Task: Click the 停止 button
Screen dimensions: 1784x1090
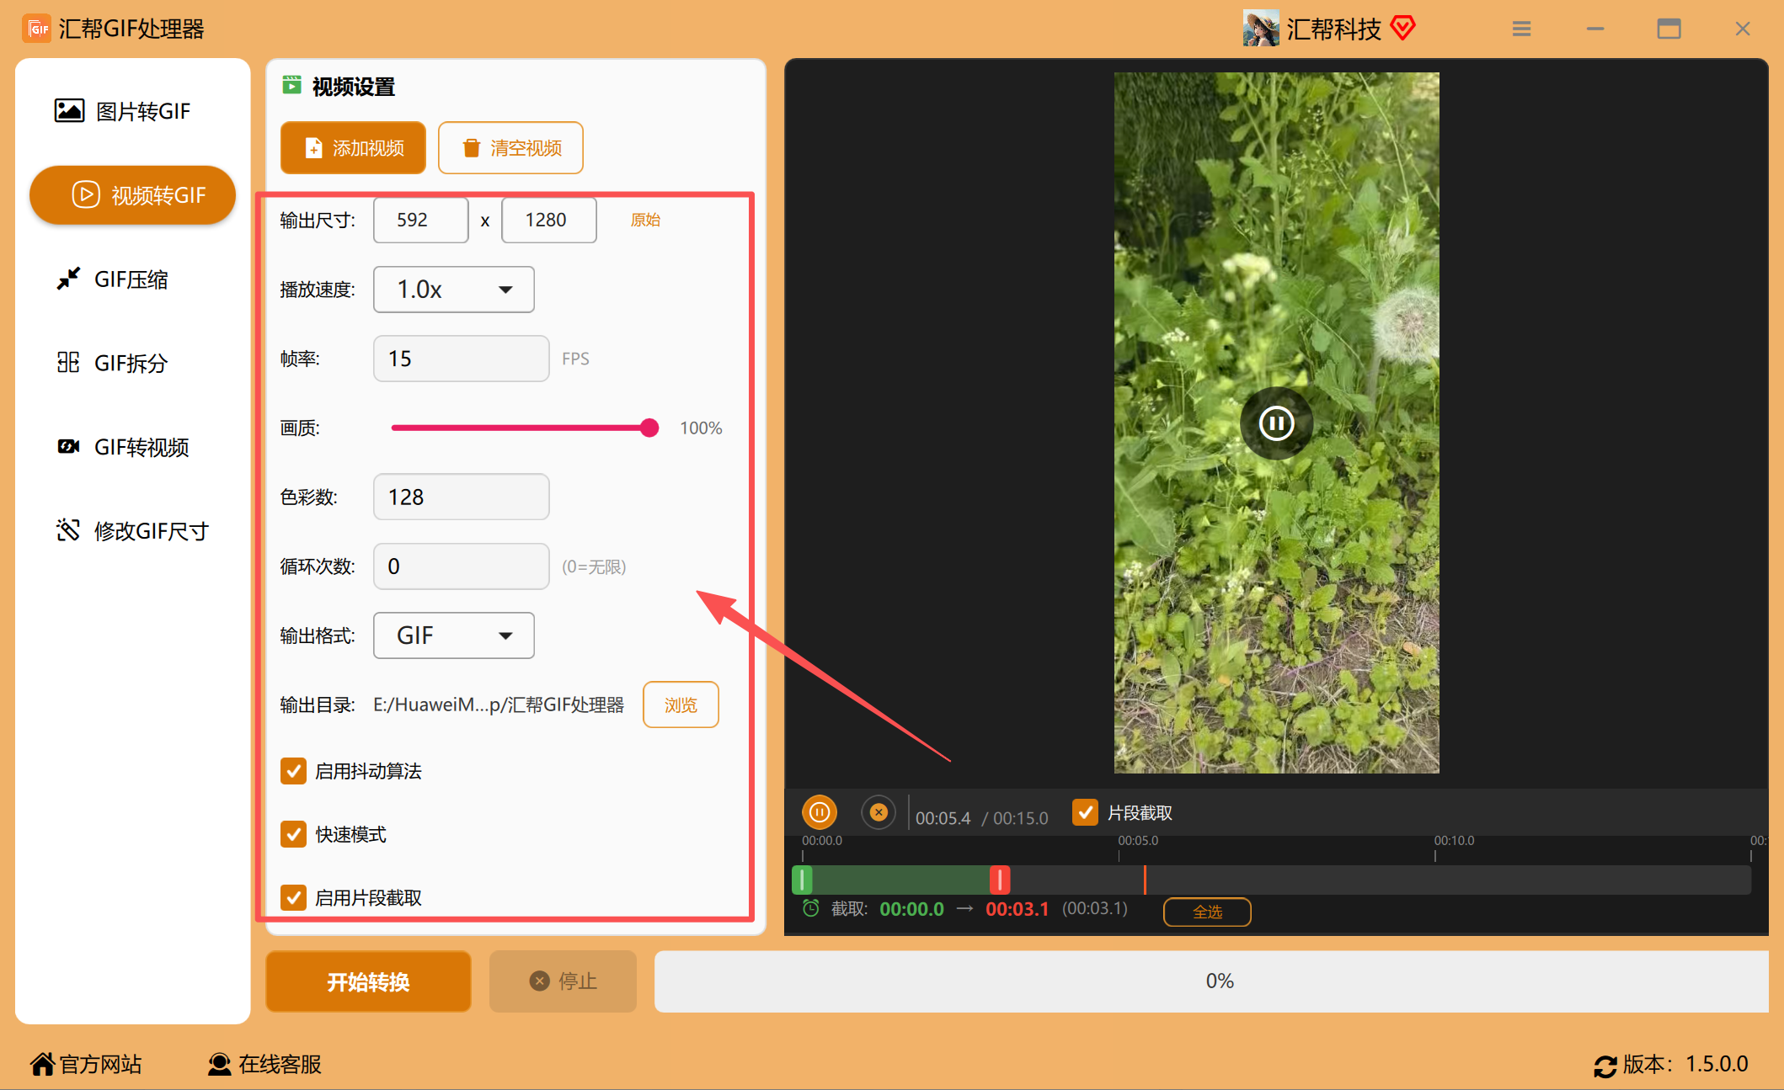Action: (x=563, y=981)
